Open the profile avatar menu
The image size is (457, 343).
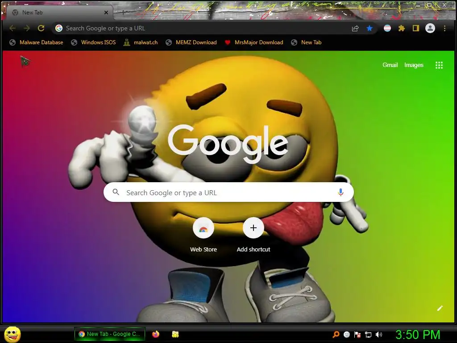point(430,28)
